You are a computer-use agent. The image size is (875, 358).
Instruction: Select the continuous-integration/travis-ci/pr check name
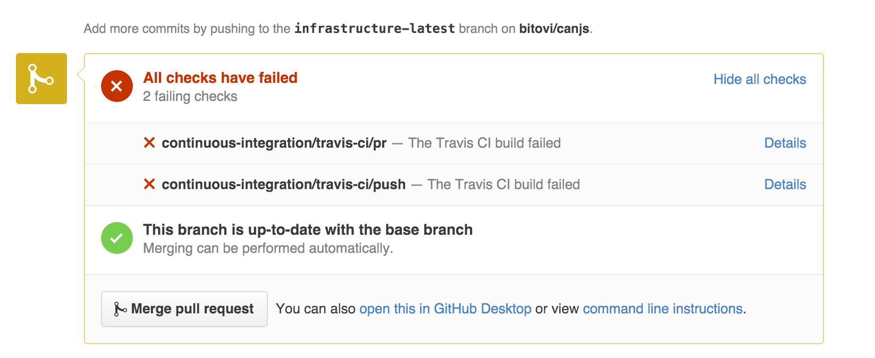274,143
